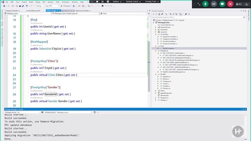Viewport: 251px width, 141px height.
Task: Click the browser refresh icon in toolbar
Action: [74, 6]
